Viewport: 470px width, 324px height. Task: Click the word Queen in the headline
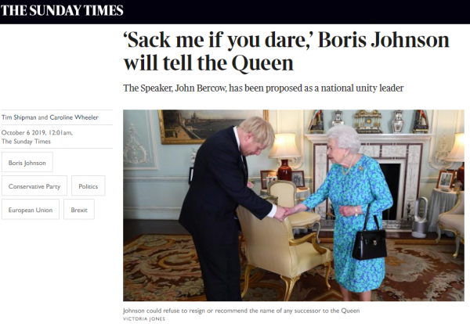tap(263, 63)
